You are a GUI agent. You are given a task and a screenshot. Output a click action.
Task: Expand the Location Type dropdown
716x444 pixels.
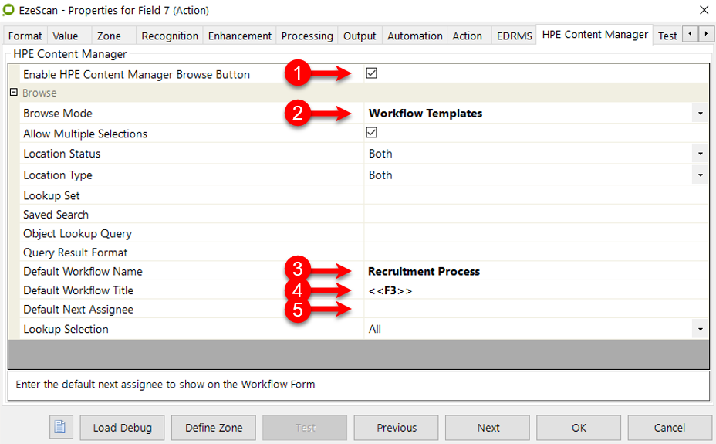pyautogui.click(x=700, y=175)
